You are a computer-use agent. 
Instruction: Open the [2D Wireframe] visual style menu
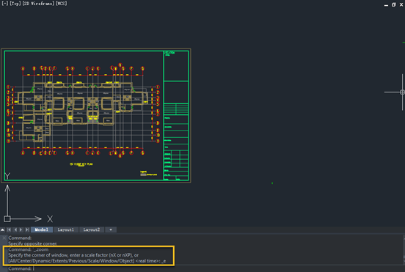point(38,4)
